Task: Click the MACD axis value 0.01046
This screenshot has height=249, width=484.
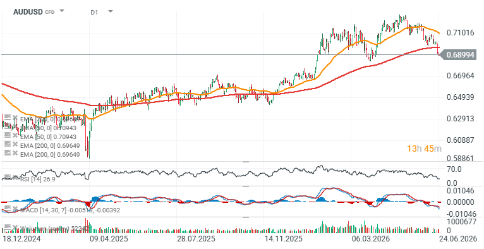Action: pos(460,191)
